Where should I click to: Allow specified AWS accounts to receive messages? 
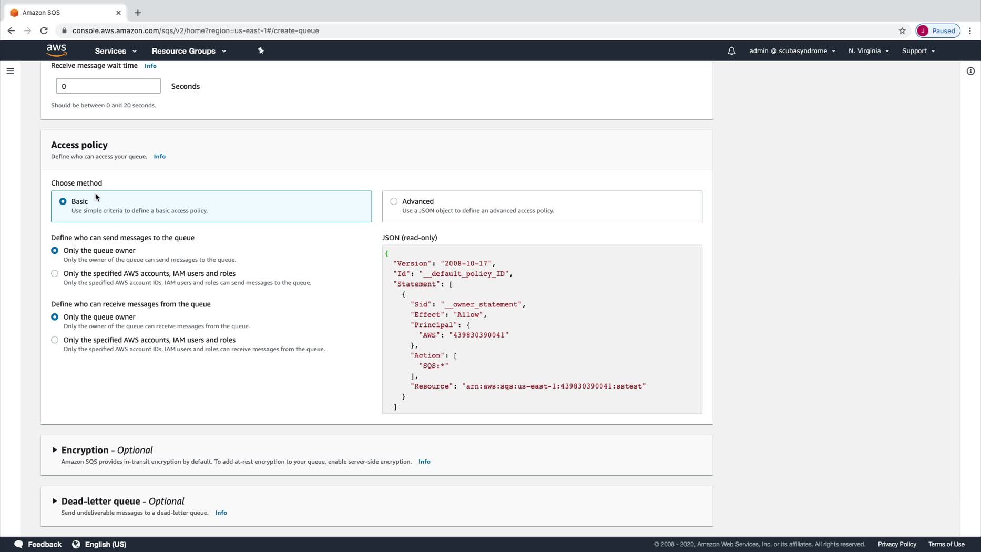point(55,340)
